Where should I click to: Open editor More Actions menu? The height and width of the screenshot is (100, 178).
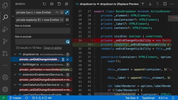tap(172, 4)
